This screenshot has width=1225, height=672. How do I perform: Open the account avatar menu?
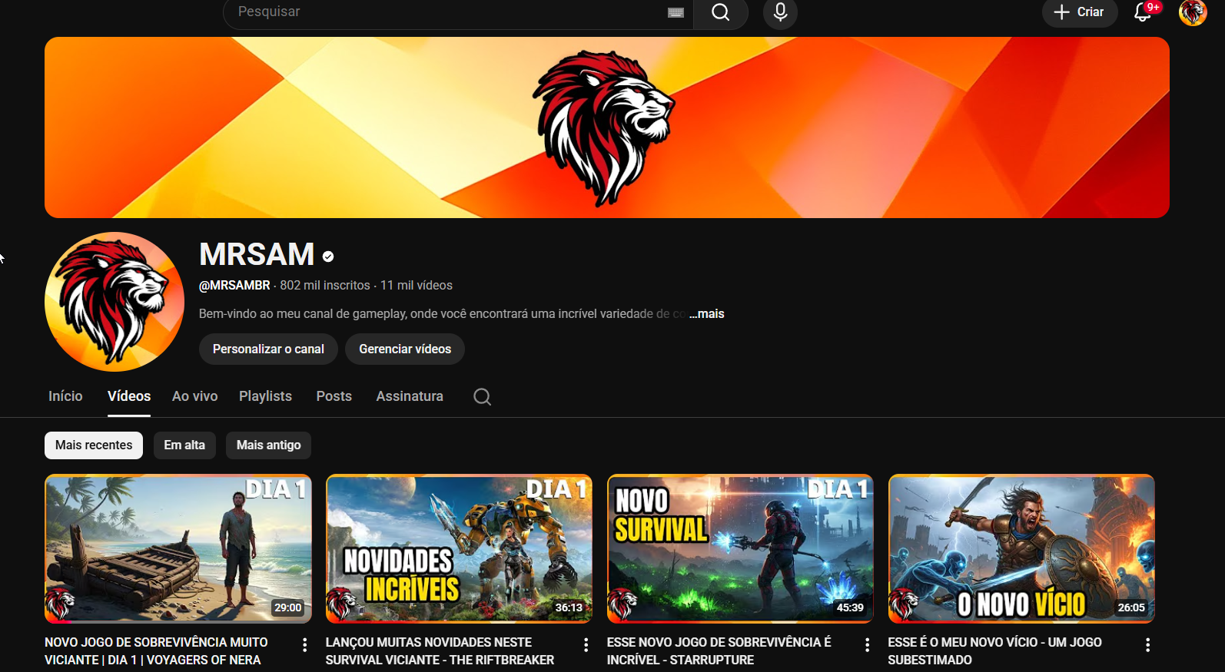(1193, 12)
